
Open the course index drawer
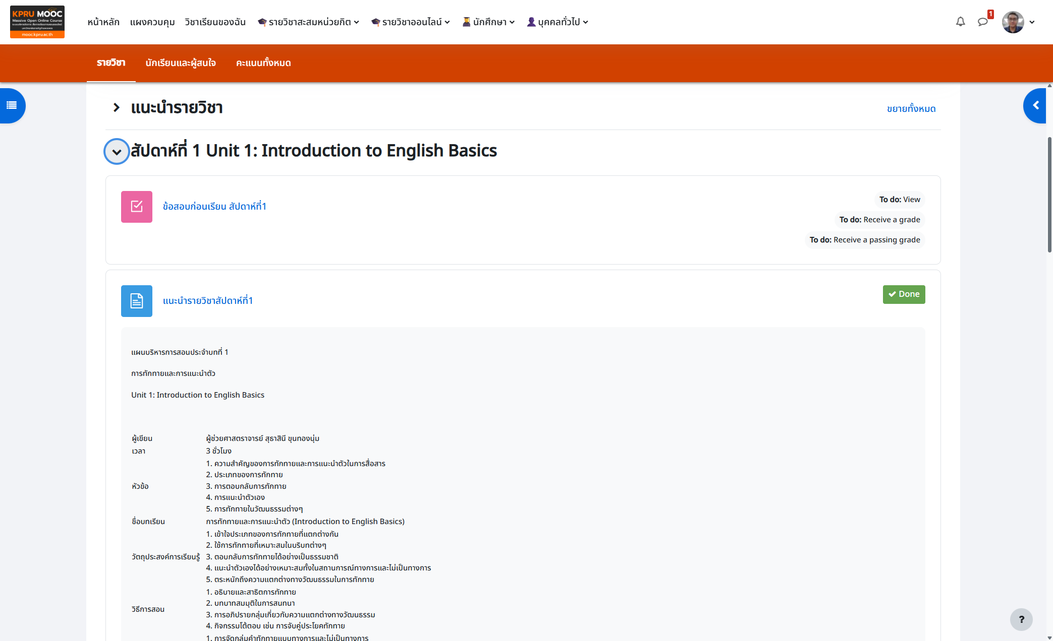(12, 105)
